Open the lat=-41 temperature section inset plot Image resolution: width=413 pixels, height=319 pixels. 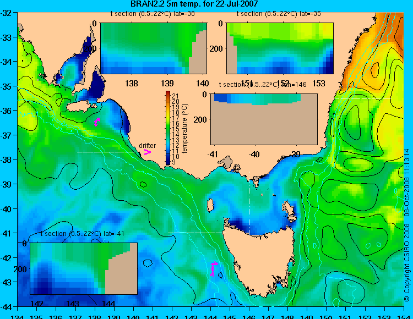point(84,268)
